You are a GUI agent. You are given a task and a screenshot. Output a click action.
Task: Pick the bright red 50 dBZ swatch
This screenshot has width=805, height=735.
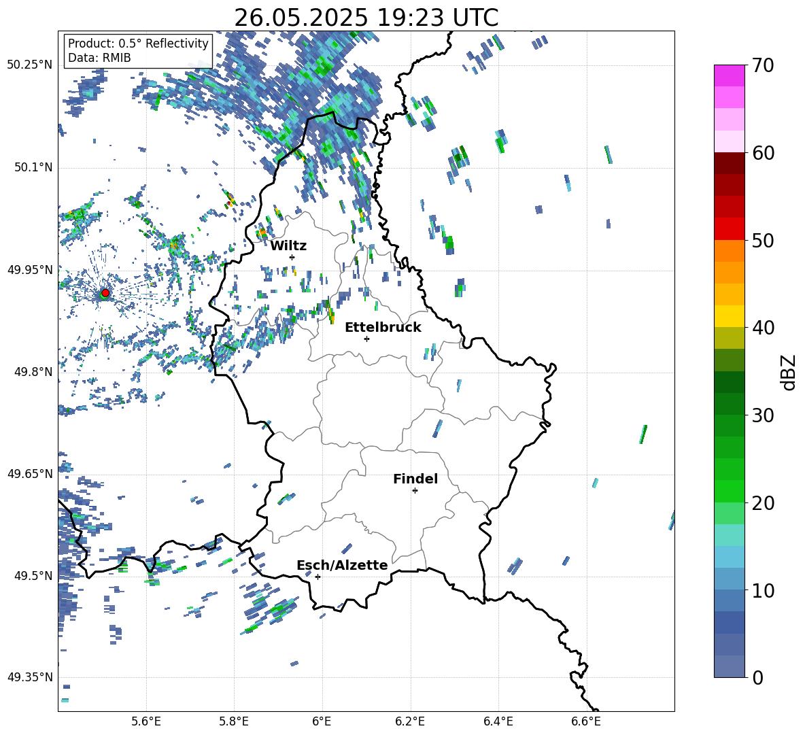(730, 229)
